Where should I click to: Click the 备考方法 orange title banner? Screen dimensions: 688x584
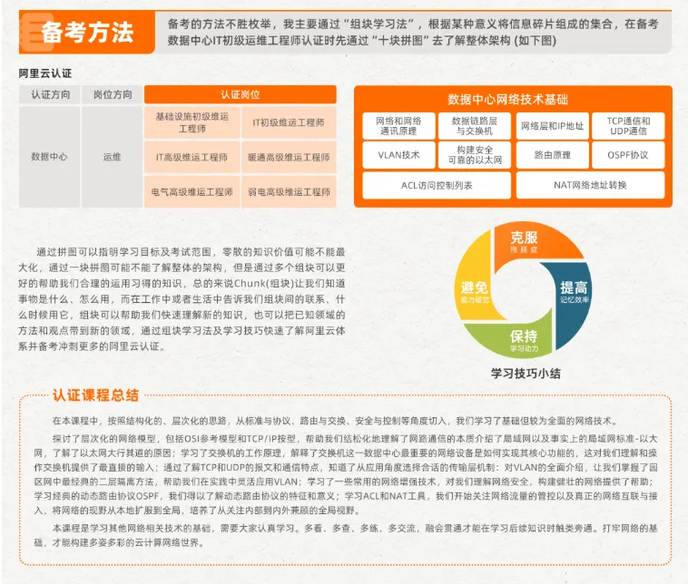point(87,33)
